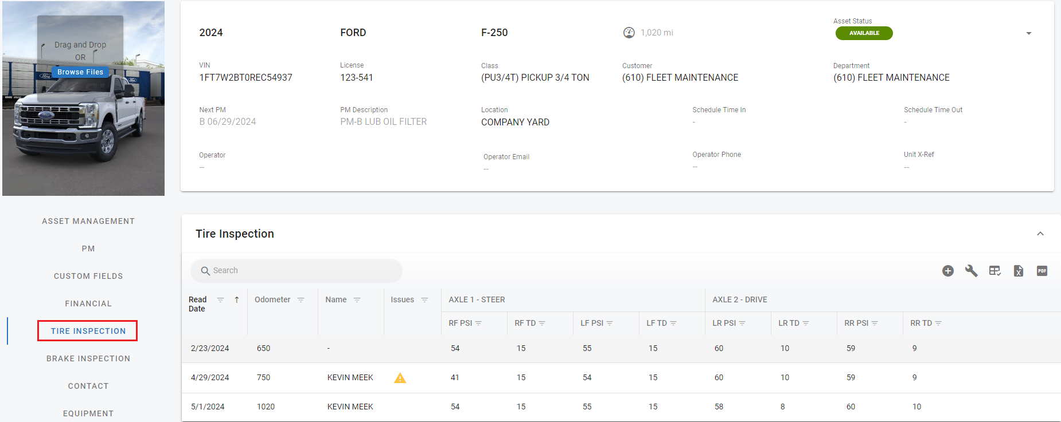Image resolution: width=1061 pixels, height=422 pixels.
Task: Open the Read Date column filter
Action: coord(220,300)
